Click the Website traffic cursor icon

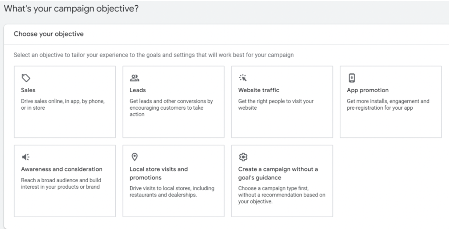tap(243, 78)
